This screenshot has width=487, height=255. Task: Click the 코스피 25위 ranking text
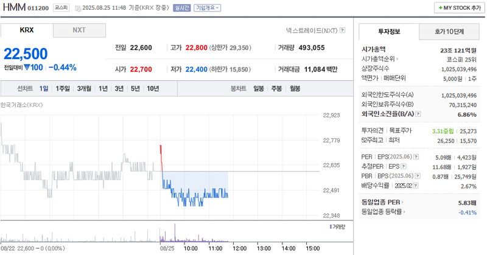461,59
